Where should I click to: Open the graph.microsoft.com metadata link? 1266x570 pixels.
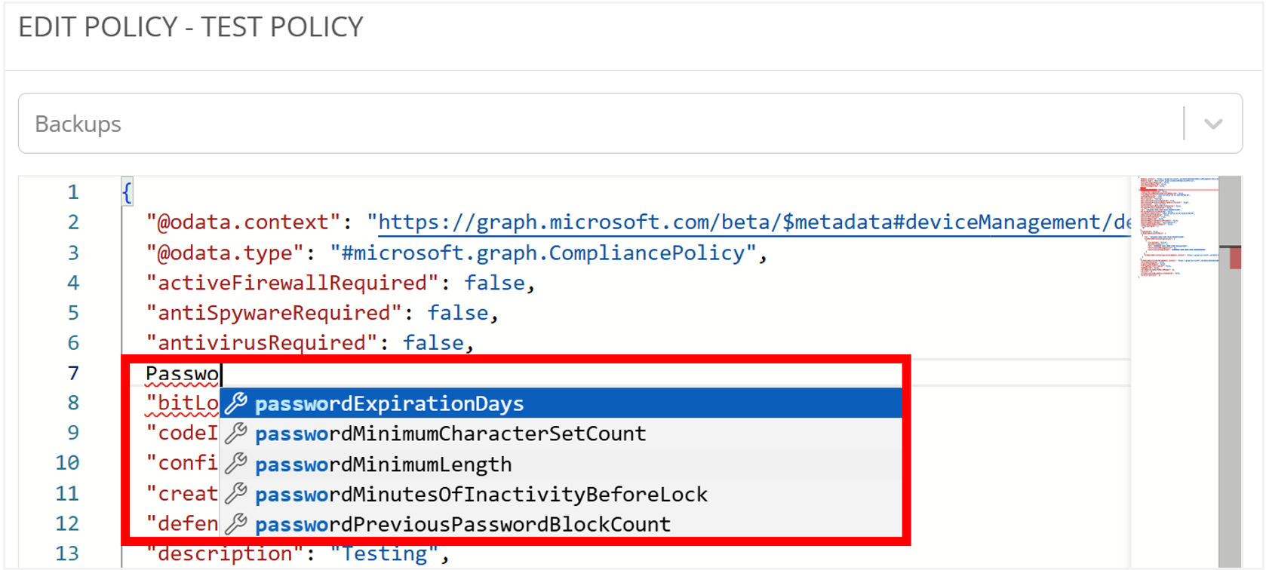click(x=753, y=222)
